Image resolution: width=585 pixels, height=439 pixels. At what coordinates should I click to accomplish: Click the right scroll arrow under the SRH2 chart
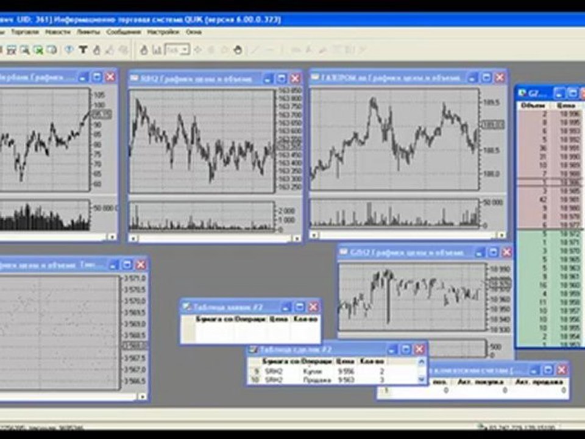[x=297, y=238]
